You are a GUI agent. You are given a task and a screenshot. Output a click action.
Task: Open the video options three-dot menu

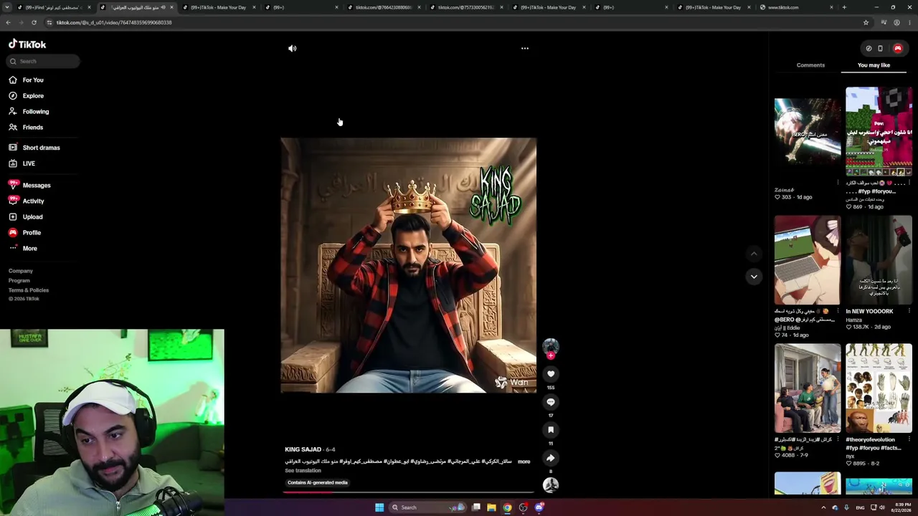[x=525, y=48]
